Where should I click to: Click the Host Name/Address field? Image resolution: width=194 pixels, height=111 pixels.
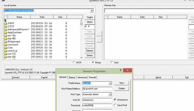click(x=97, y=88)
